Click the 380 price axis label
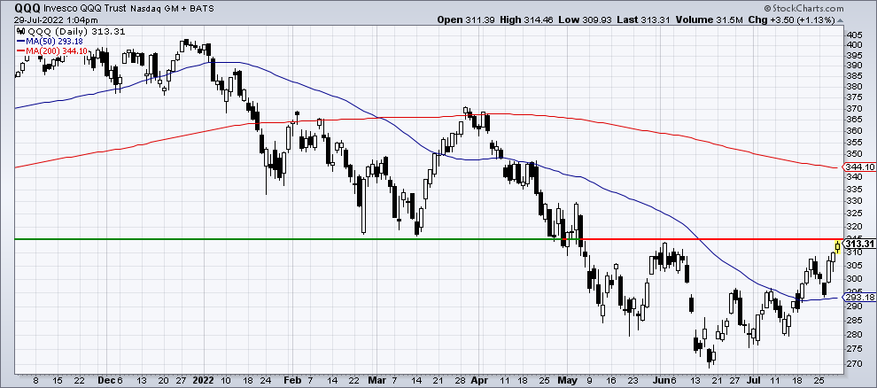 click(853, 87)
